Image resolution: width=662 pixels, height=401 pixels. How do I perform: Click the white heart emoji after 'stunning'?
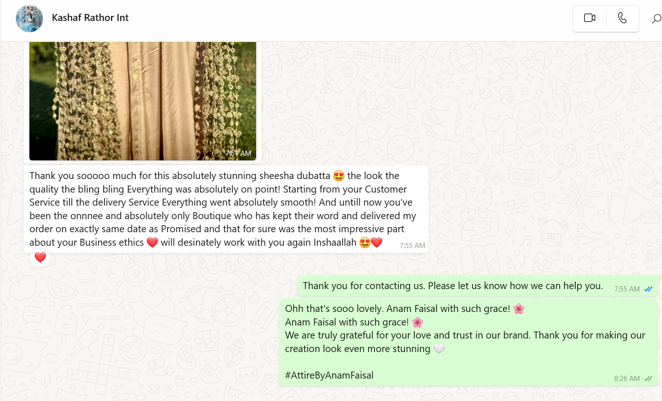pos(439,349)
